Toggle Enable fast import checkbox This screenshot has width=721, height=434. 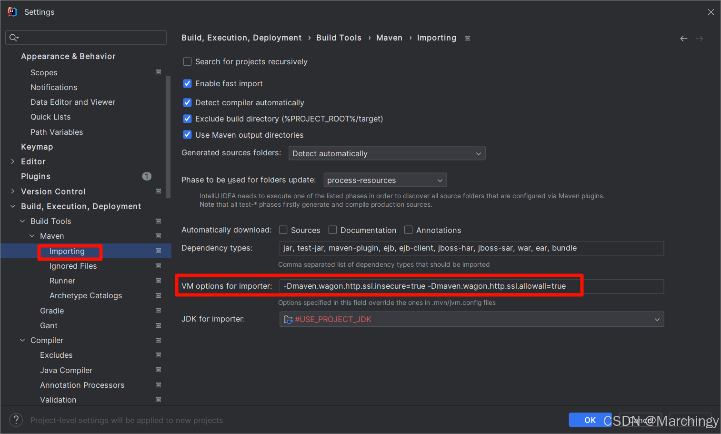[x=188, y=83]
